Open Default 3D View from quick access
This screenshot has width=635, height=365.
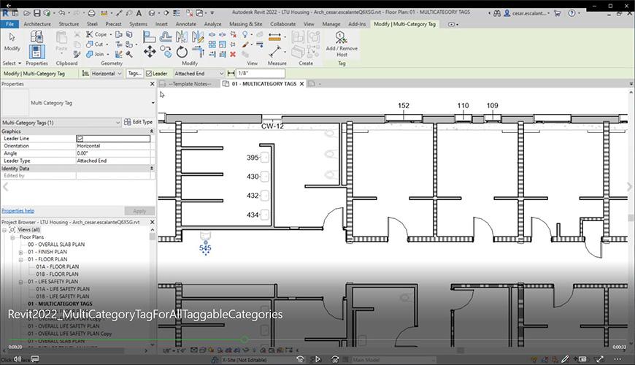(152, 13)
